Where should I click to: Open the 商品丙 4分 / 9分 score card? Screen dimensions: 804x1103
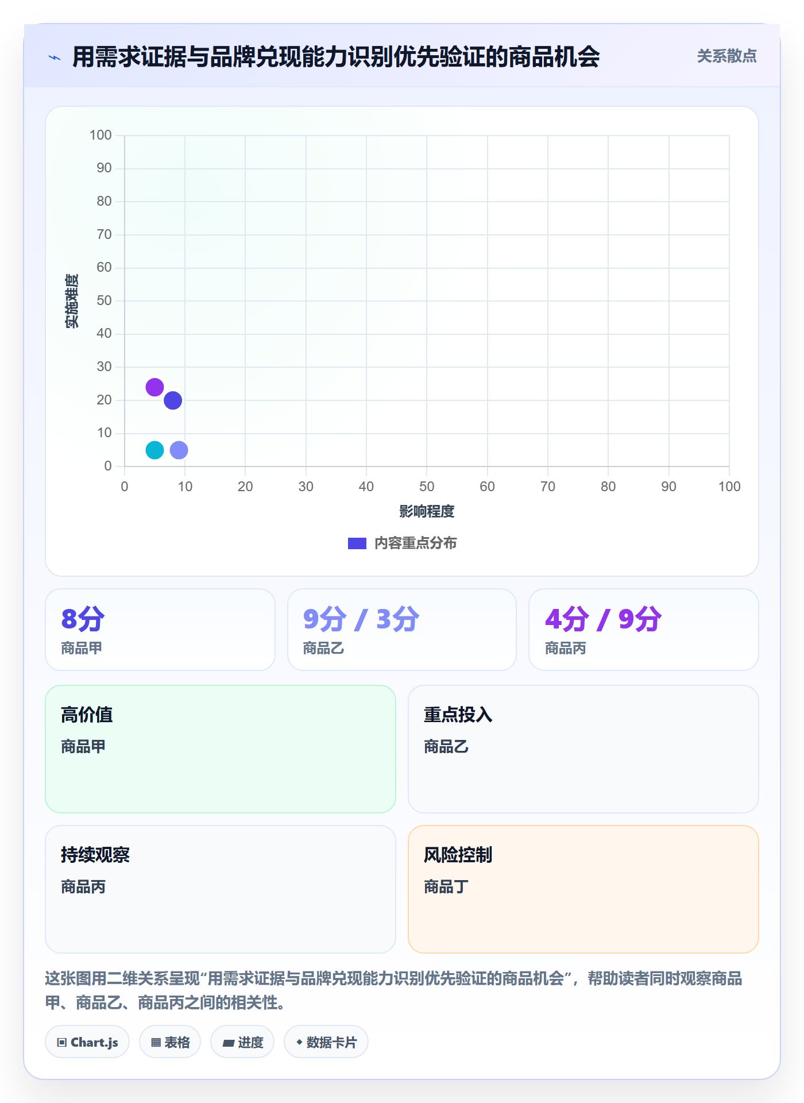coord(644,629)
